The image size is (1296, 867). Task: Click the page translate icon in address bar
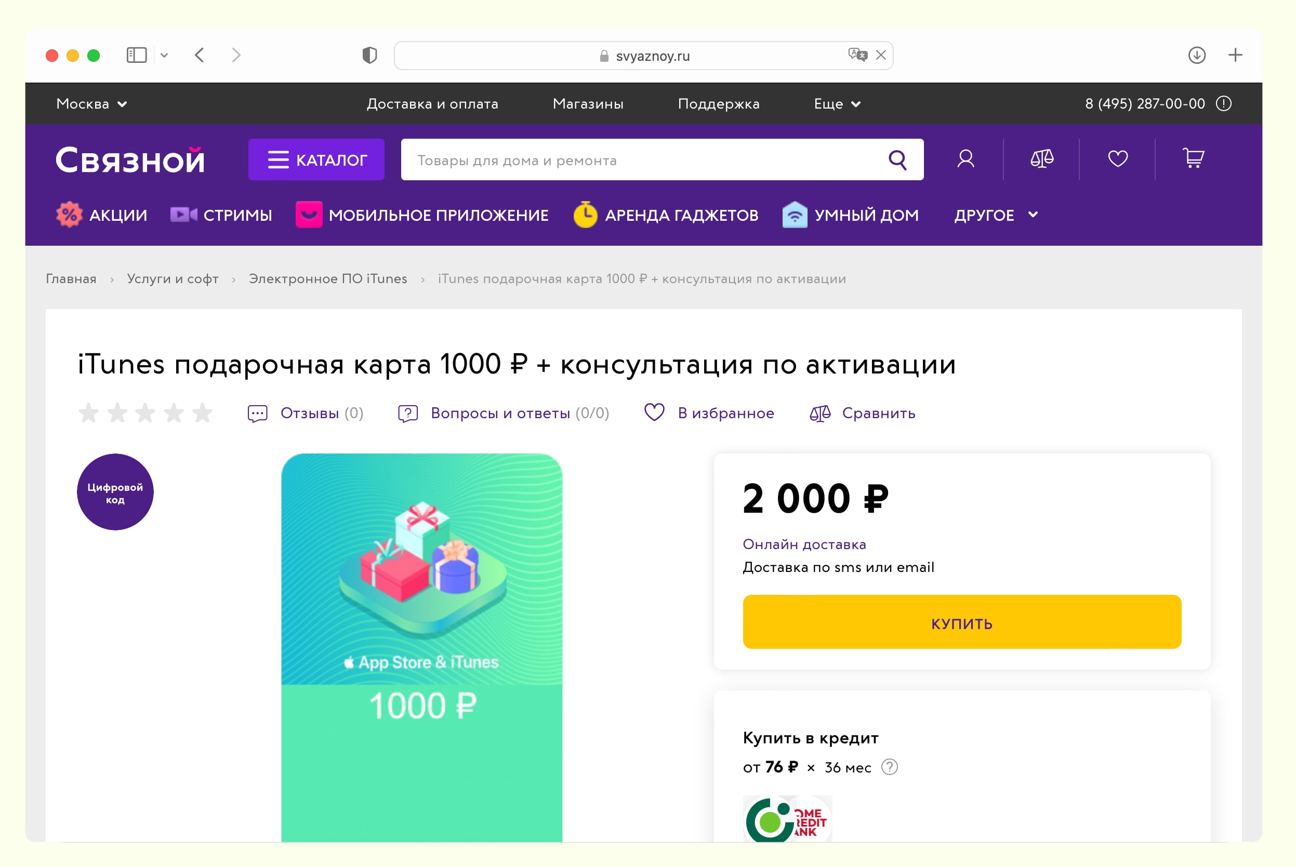[857, 55]
